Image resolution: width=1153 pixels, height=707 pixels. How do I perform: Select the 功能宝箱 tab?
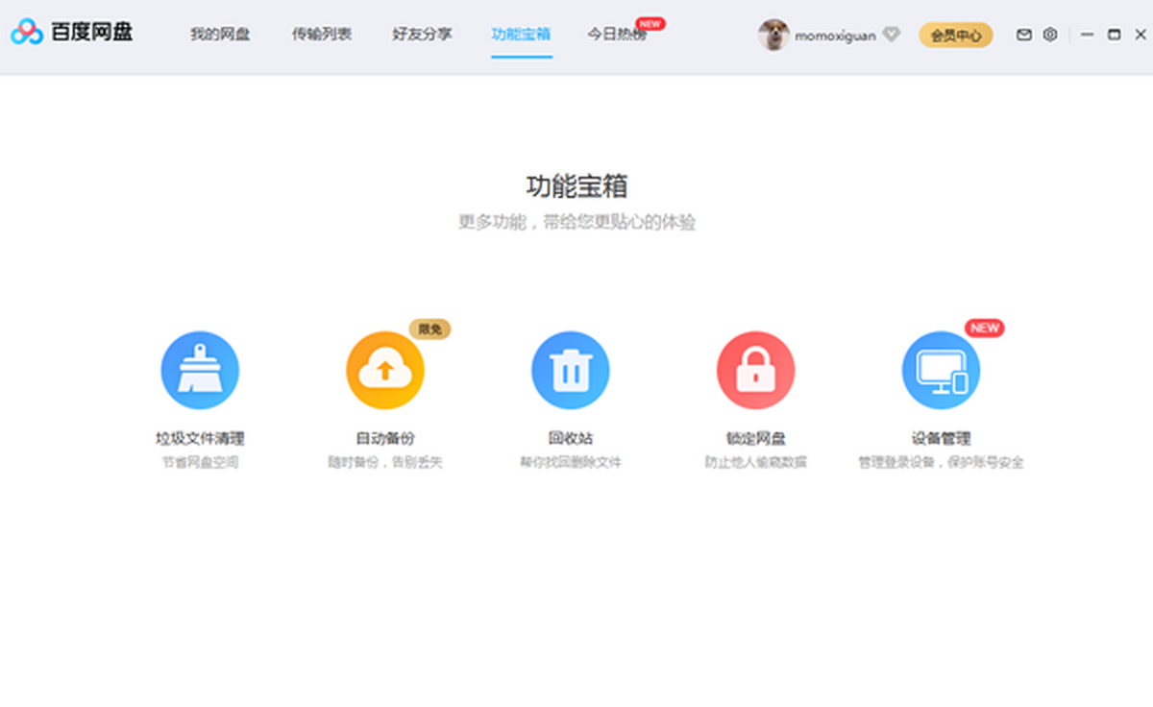(521, 35)
